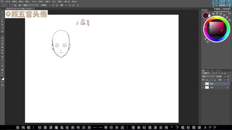Filter layers by smart object icon
This screenshot has width=232, height=130.
pyautogui.click(x=225, y=73)
